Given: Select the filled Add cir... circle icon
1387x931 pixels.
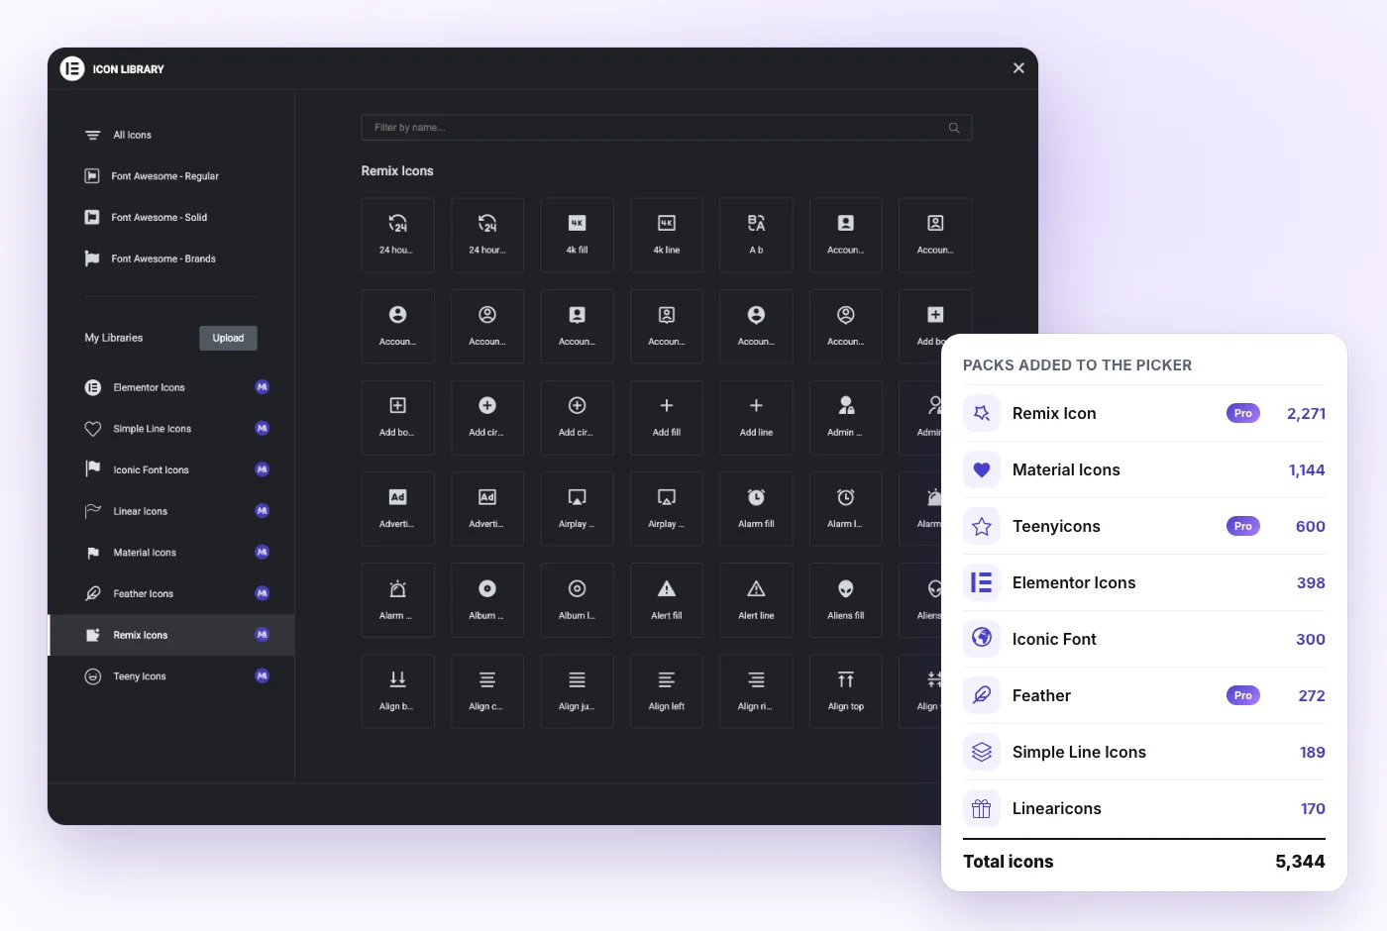Looking at the screenshot, I should pos(487,417).
